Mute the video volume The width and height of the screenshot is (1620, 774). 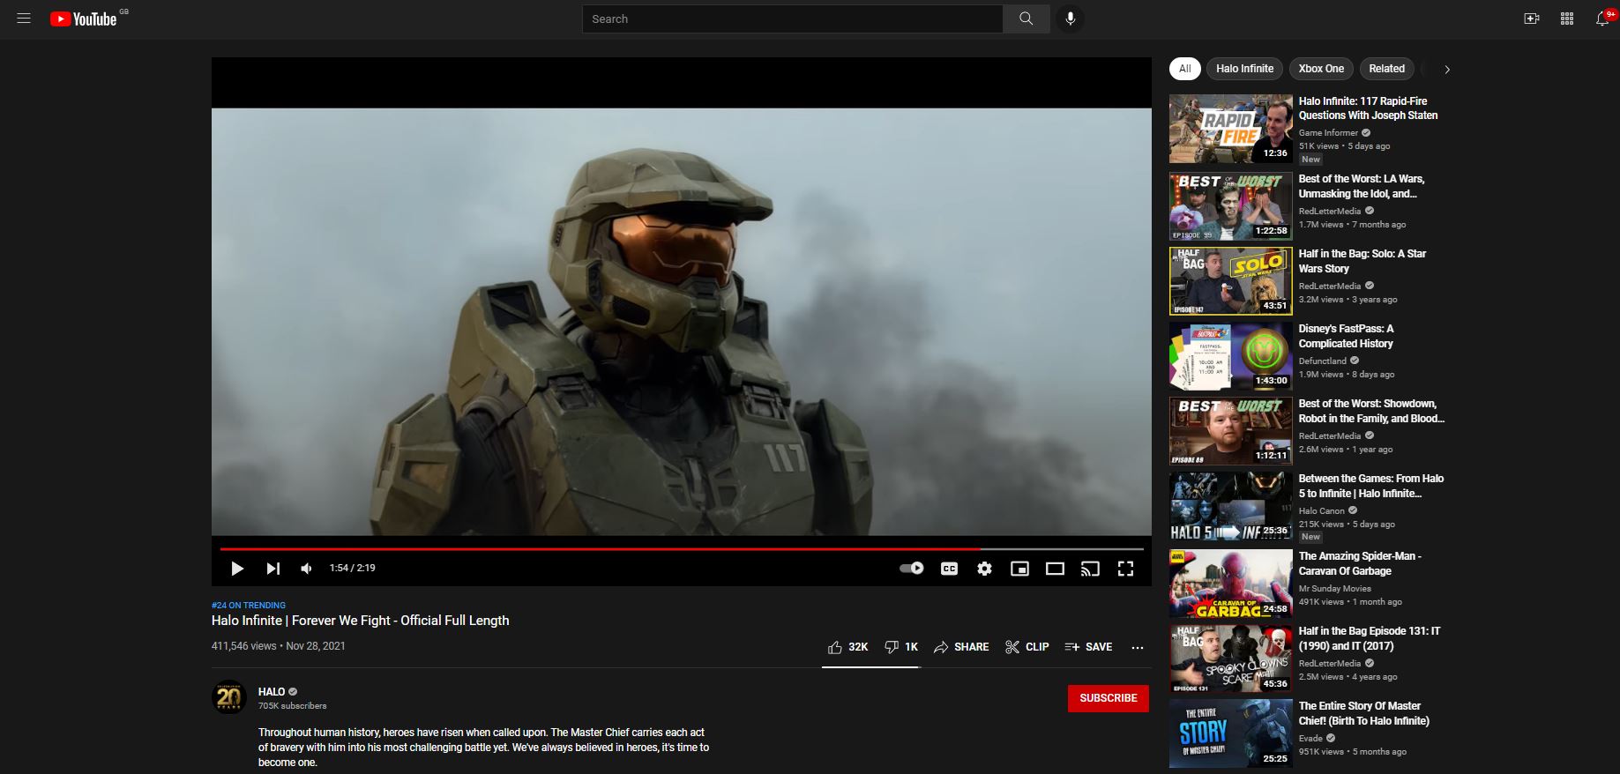point(307,569)
